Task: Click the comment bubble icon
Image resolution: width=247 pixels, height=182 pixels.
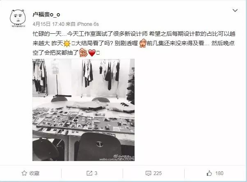Action: (148, 173)
